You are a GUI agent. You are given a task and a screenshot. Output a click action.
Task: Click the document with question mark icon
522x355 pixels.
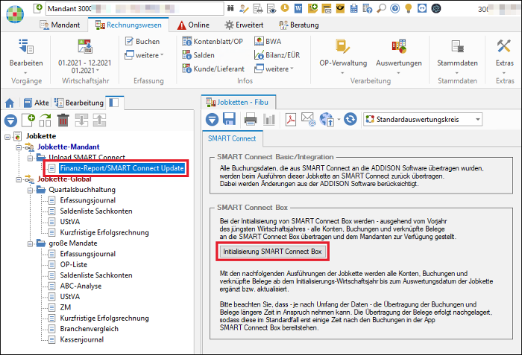tap(368, 8)
